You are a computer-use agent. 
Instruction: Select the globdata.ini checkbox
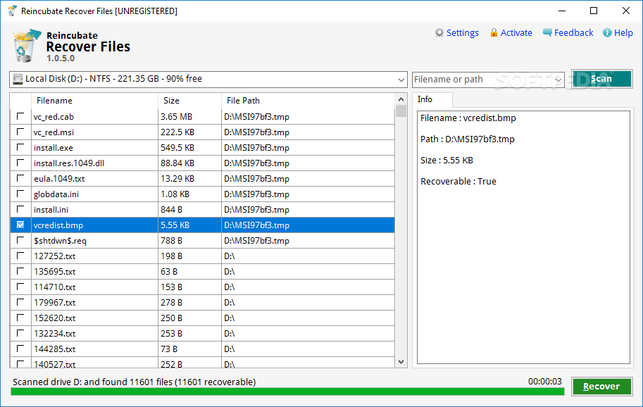(x=20, y=194)
